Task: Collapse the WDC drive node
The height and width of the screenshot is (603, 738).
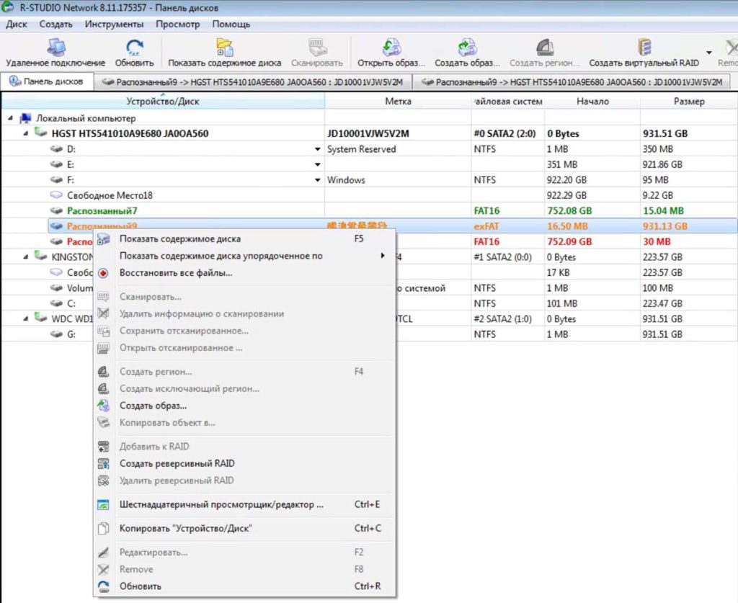Action: coord(26,319)
